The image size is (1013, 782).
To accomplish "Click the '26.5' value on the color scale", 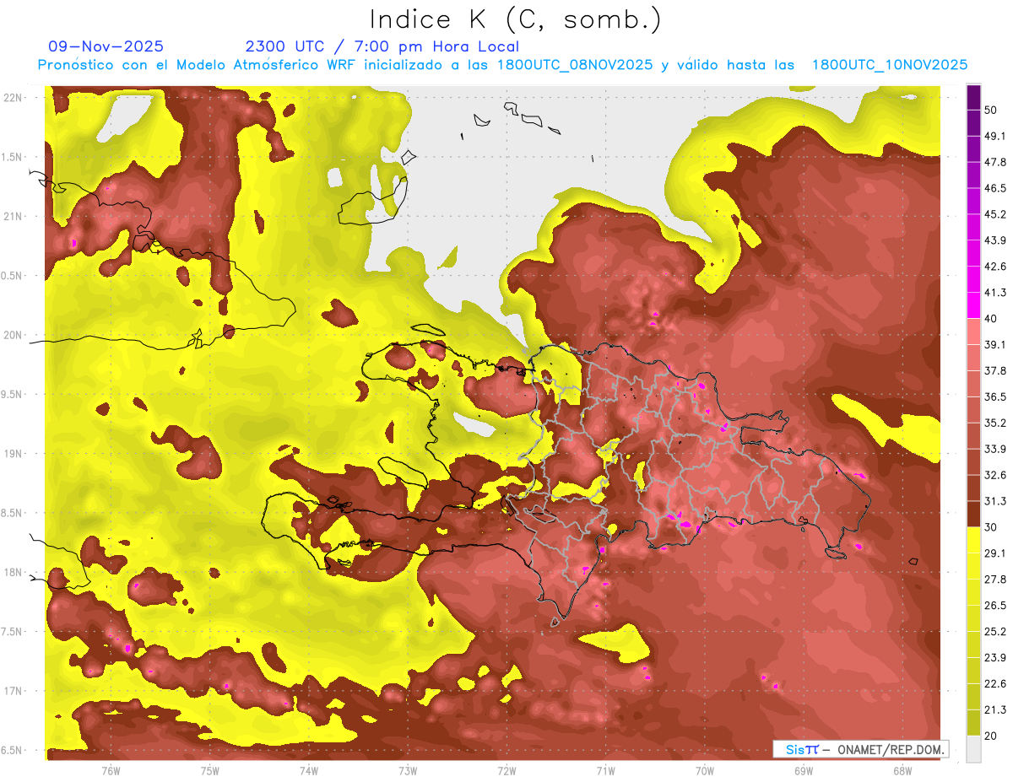I will pyautogui.click(x=995, y=606).
